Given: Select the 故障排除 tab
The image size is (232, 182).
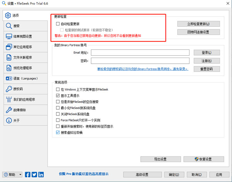Looking at the screenshot, I should pyautogui.click(x=26, y=110).
